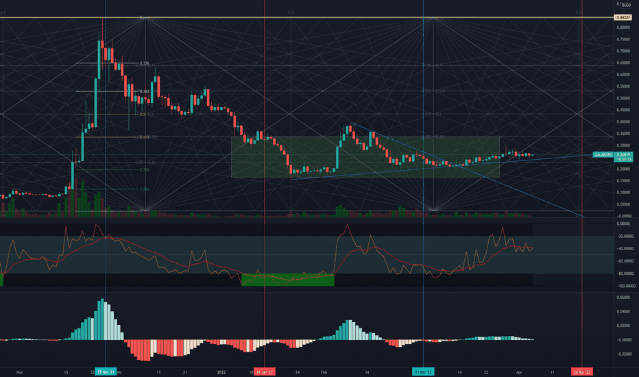The image size is (639, 377).
Task: Select the yellow horizontal line at 0.84207
Action: pyautogui.click(x=306, y=18)
